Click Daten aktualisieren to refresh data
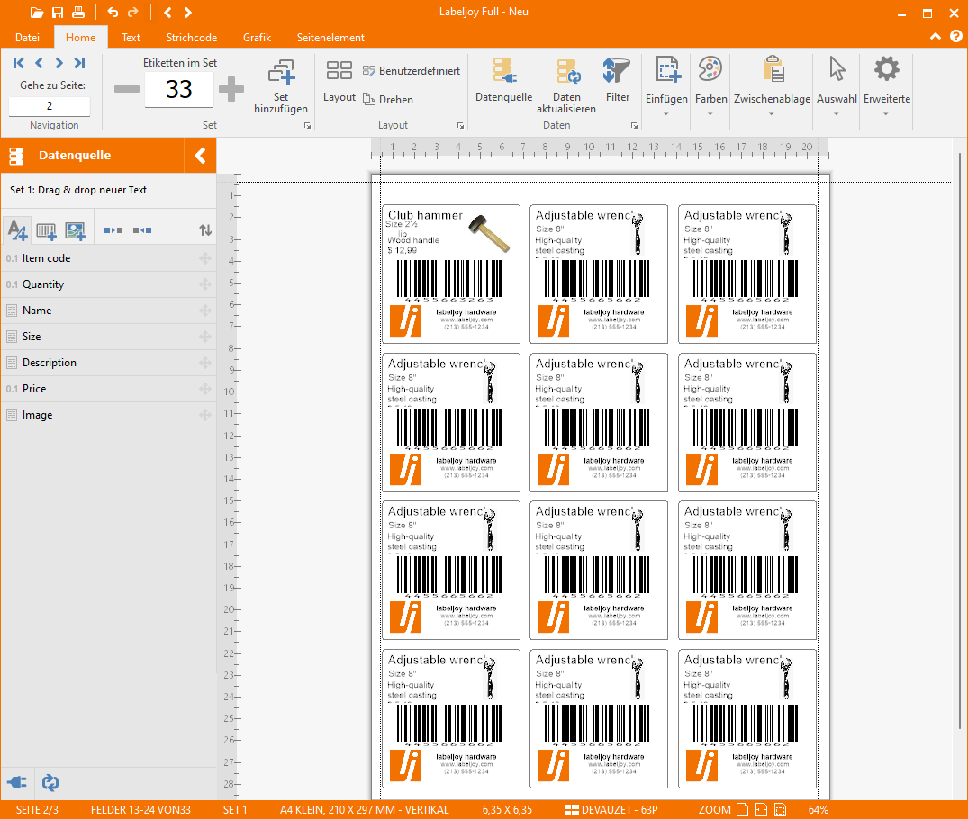 [x=566, y=86]
